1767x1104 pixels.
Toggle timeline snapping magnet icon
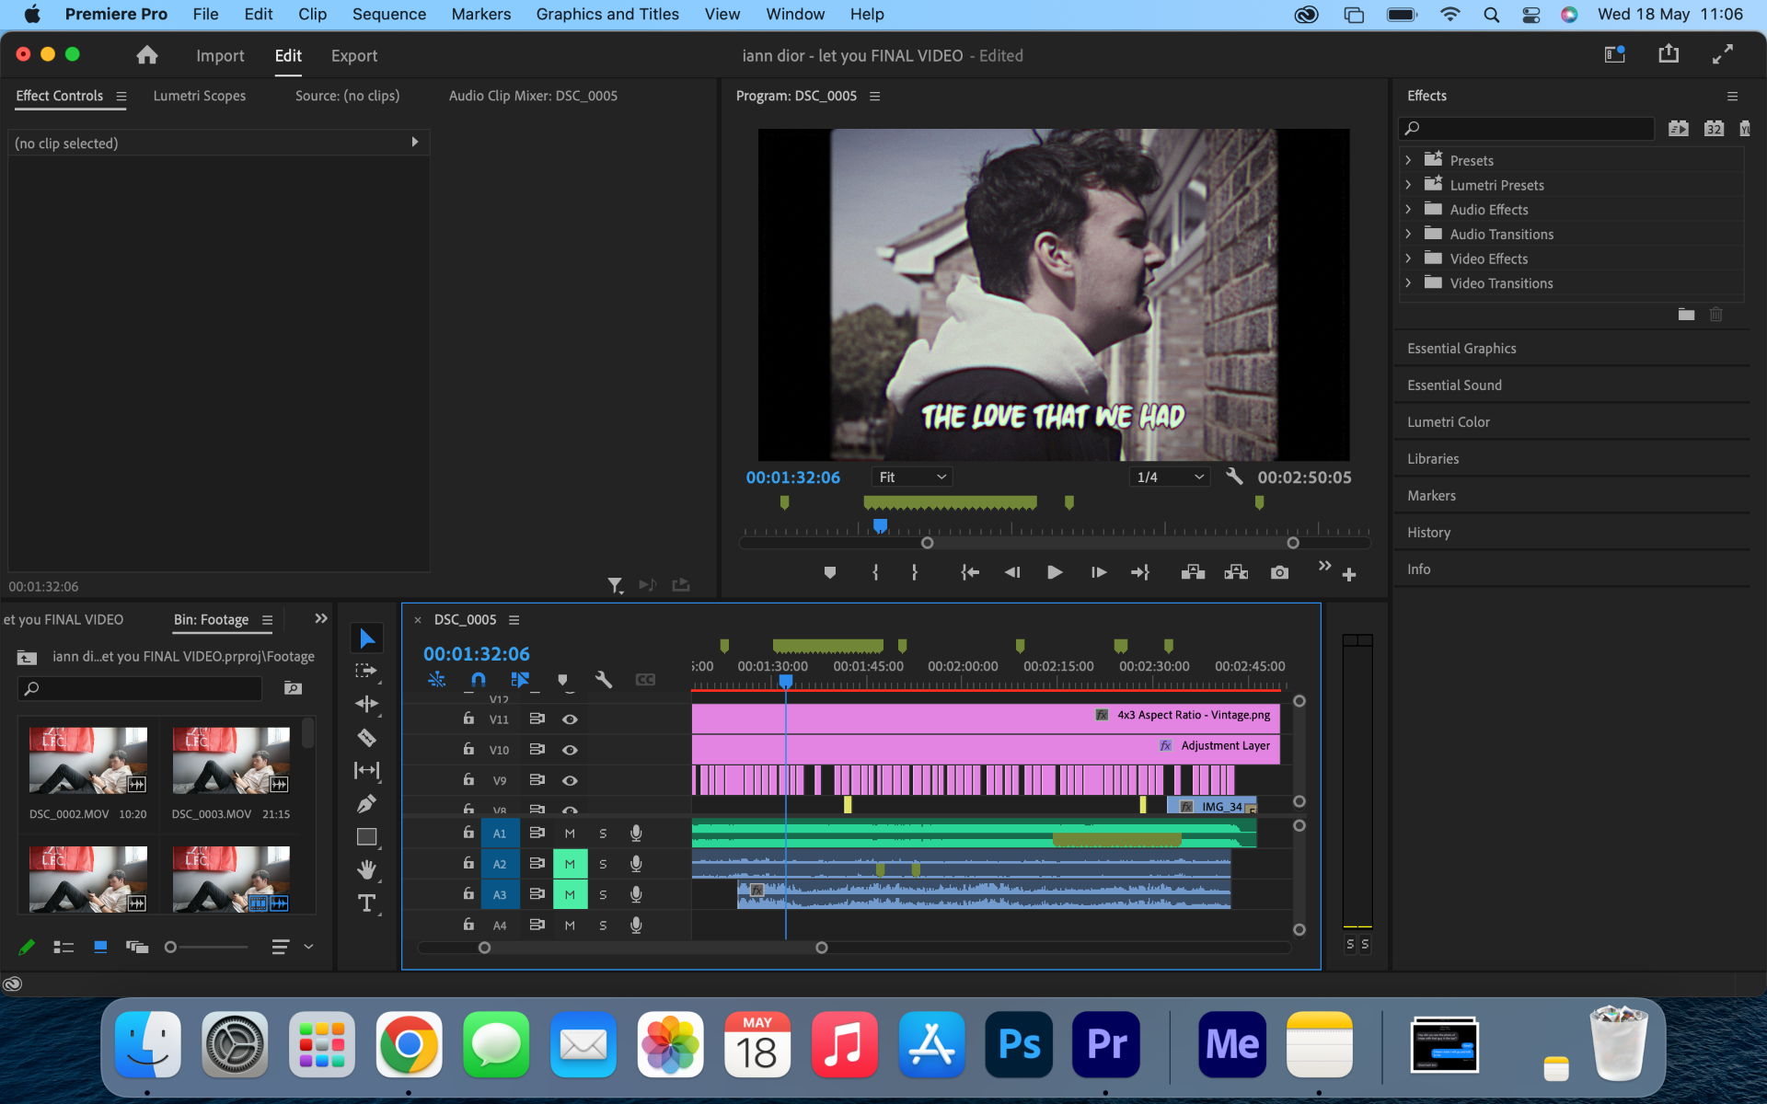[478, 680]
